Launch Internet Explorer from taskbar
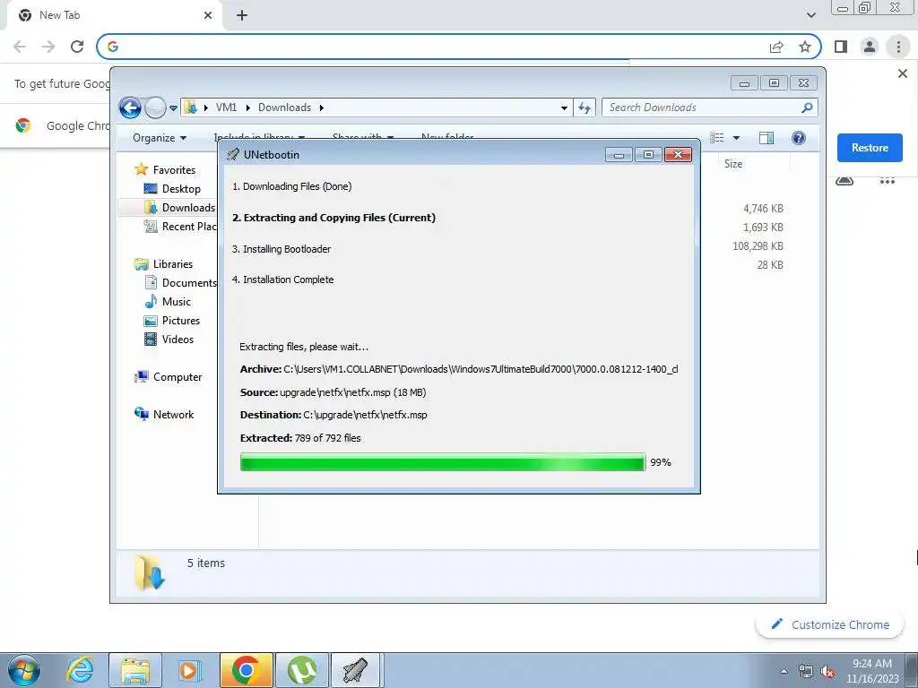This screenshot has width=918, height=688. tap(80, 670)
